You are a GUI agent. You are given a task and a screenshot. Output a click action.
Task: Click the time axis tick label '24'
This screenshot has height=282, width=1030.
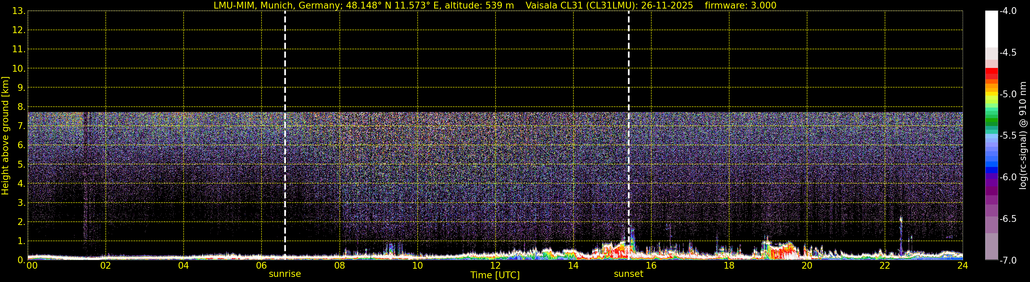963,266
